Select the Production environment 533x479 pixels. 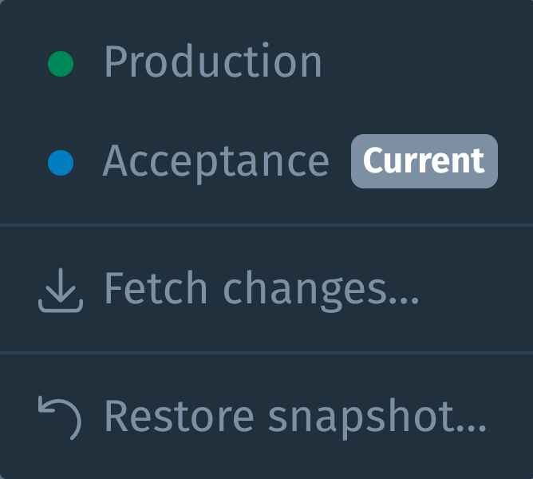coord(266,64)
